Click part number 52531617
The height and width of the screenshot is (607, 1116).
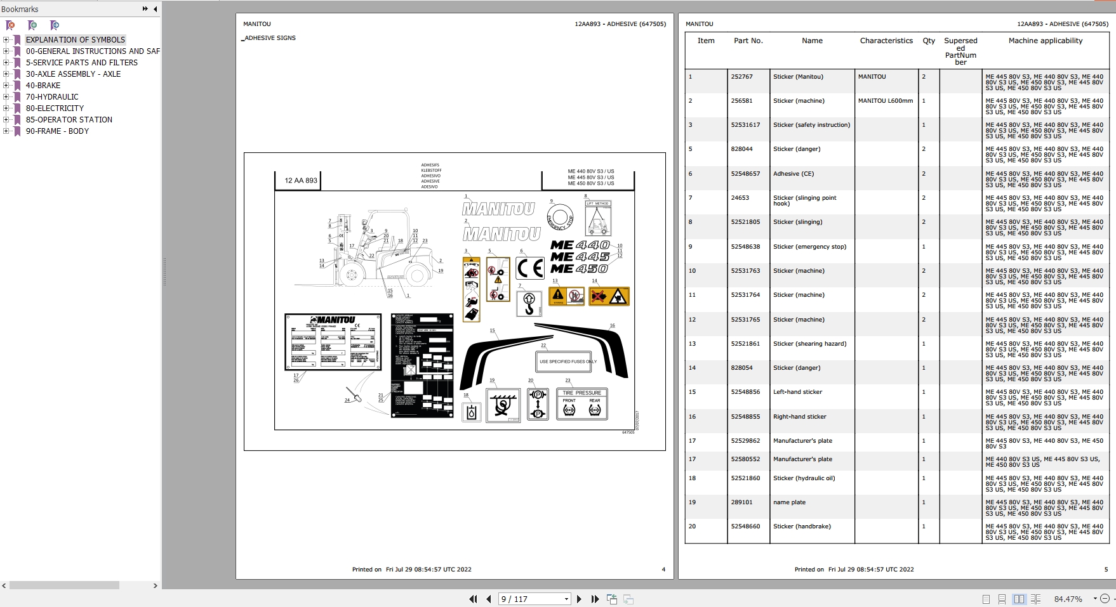(745, 125)
